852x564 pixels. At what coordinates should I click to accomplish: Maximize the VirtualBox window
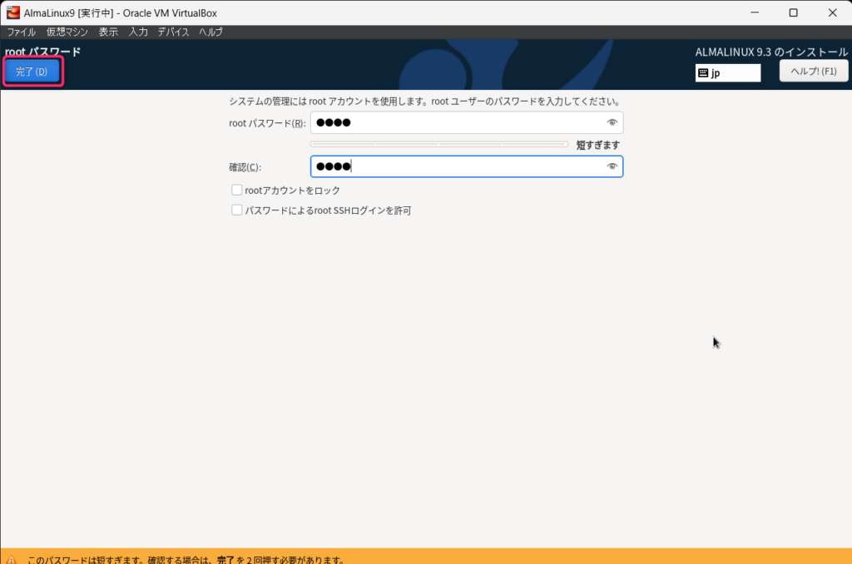[x=793, y=12]
